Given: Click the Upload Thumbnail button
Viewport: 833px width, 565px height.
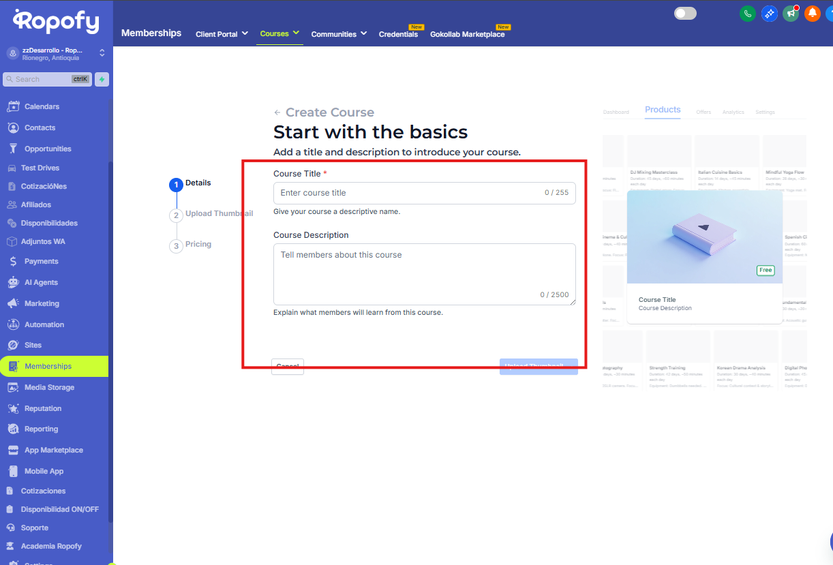Looking at the screenshot, I should coord(539,367).
